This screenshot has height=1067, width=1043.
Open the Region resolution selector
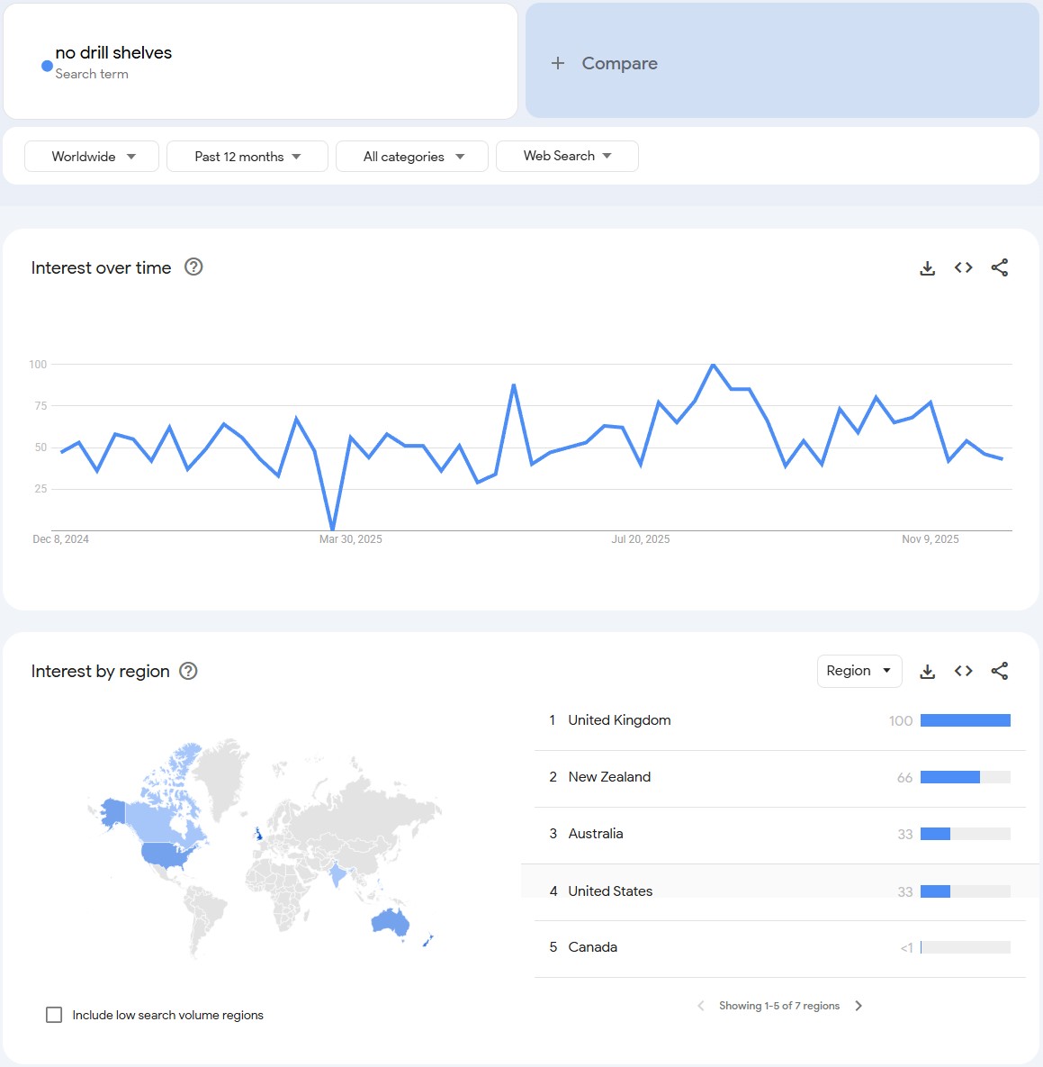coord(859,671)
